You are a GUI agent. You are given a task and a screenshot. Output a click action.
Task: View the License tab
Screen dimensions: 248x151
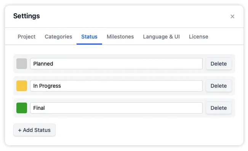tap(198, 37)
